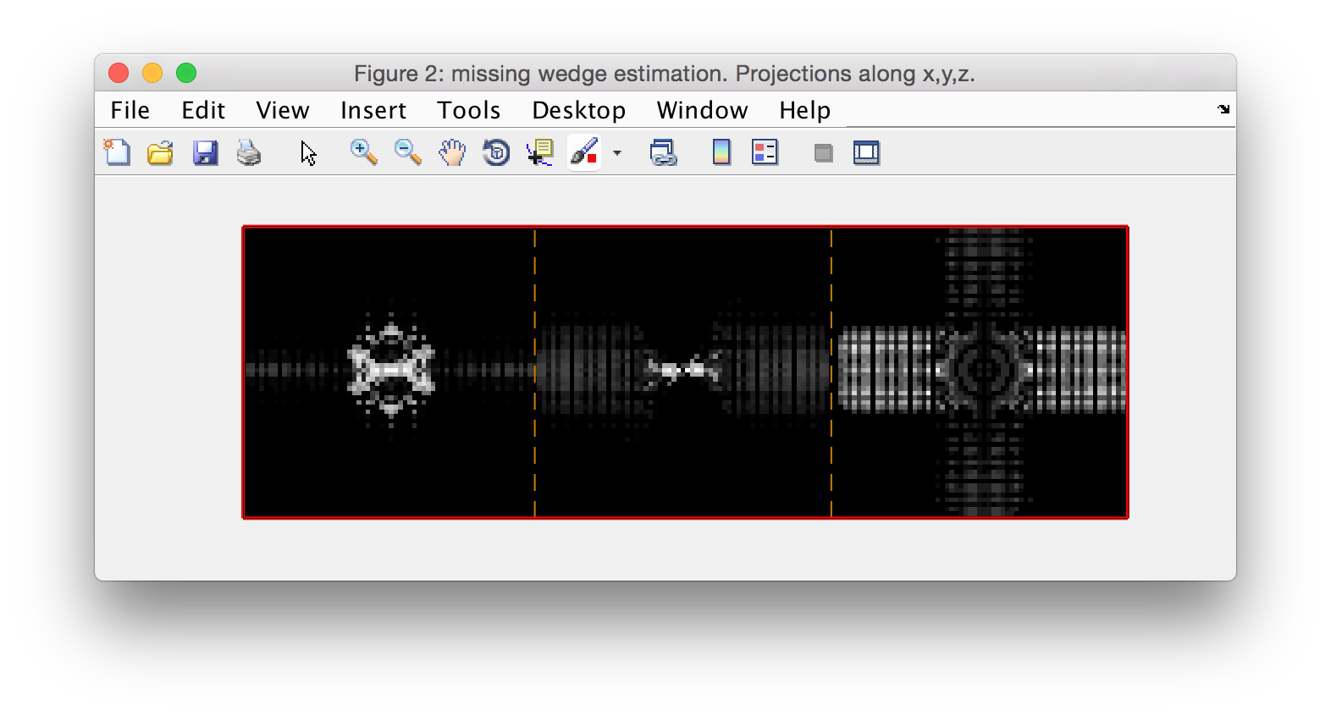Toggle the Brush/Select Data tool
1331x716 pixels.
click(584, 153)
